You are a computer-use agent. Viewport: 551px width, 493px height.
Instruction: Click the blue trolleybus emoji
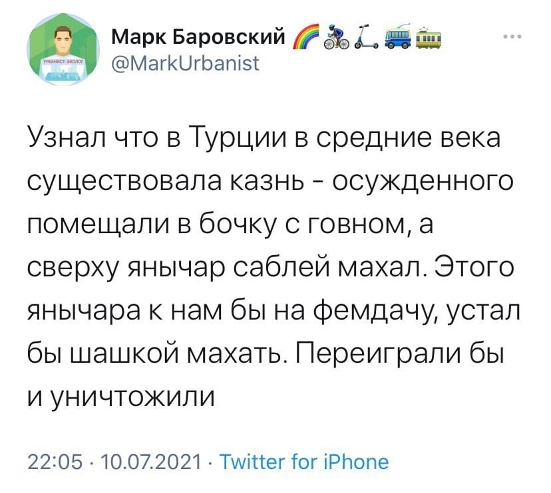coord(398,37)
